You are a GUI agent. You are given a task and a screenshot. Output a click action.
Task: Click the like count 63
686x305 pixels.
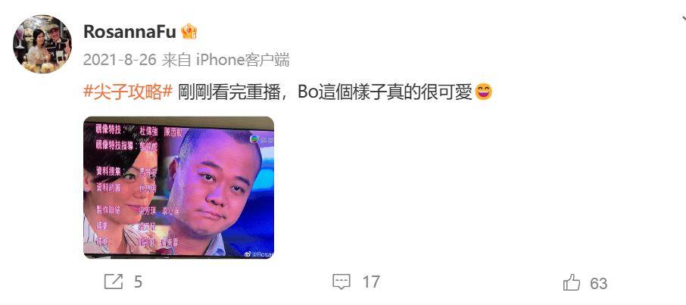[598, 284]
